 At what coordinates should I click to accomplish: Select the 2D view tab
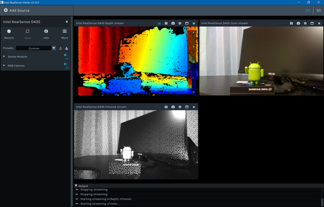[308, 10]
